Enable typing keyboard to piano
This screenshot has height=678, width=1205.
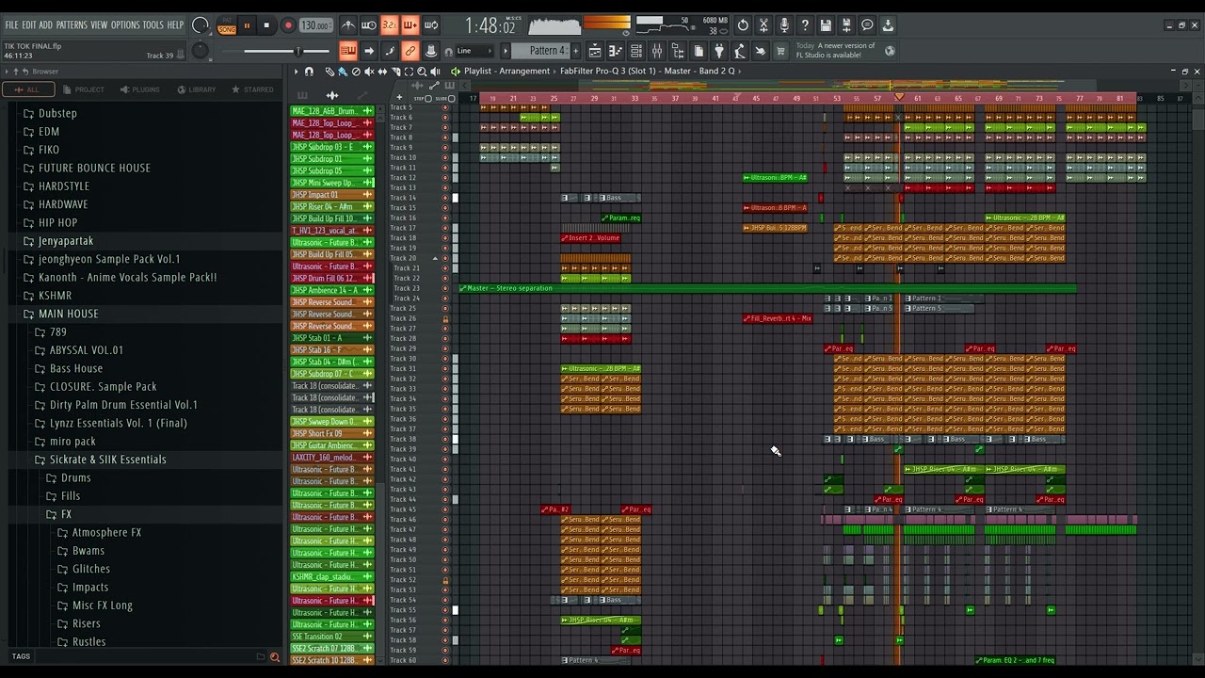tap(348, 50)
